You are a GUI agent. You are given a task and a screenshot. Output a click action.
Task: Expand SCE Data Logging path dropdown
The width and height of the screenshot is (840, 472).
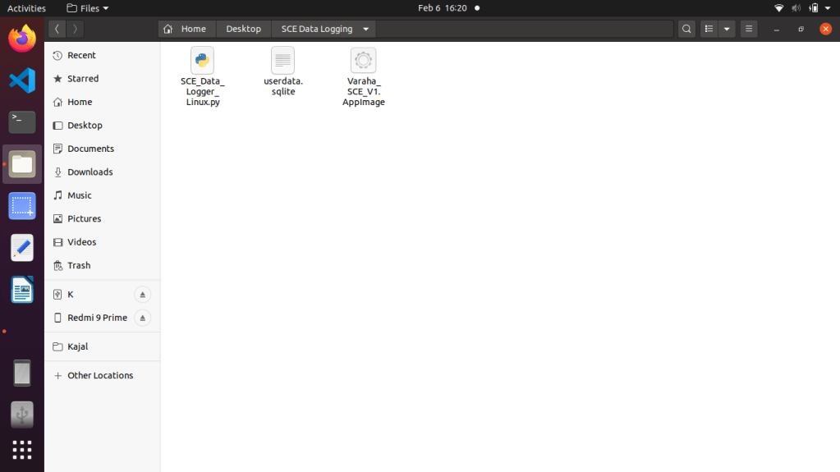[x=365, y=29]
